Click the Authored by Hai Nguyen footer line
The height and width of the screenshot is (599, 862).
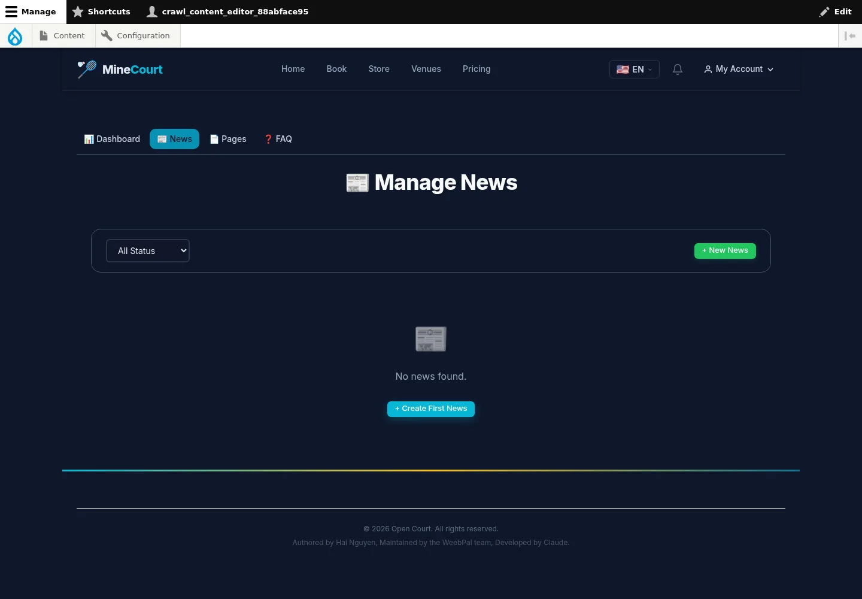point(431,543)
